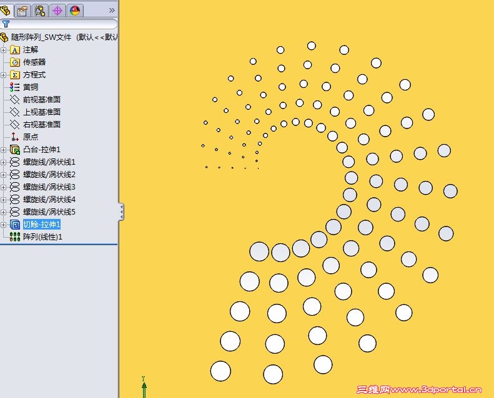
Task: Click the feature tree filter icon
Action: [6, 24]
